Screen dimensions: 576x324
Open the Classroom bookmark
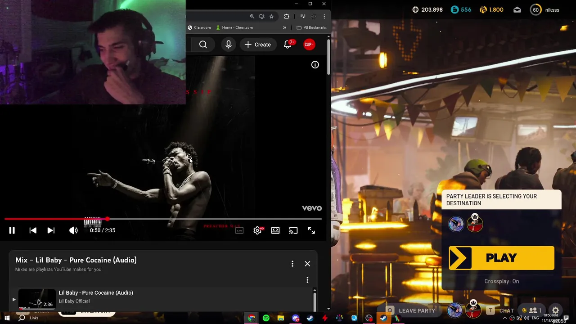(199, 27)
